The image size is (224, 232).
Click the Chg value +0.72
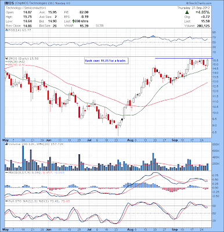(x=205, y=17)
